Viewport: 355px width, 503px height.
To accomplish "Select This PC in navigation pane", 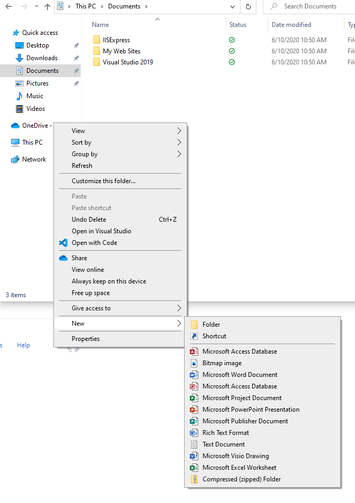I will (x=32, y=143).
